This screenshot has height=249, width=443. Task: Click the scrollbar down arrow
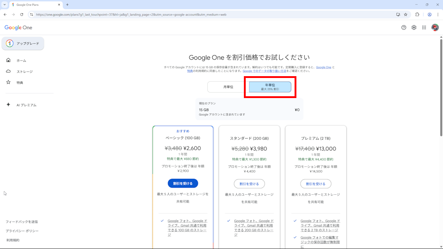point(441,247)
